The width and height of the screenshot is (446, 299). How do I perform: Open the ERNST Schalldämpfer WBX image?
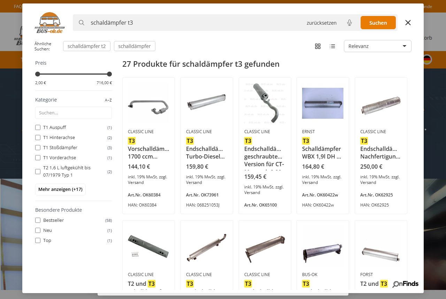[x=323, y=103]
